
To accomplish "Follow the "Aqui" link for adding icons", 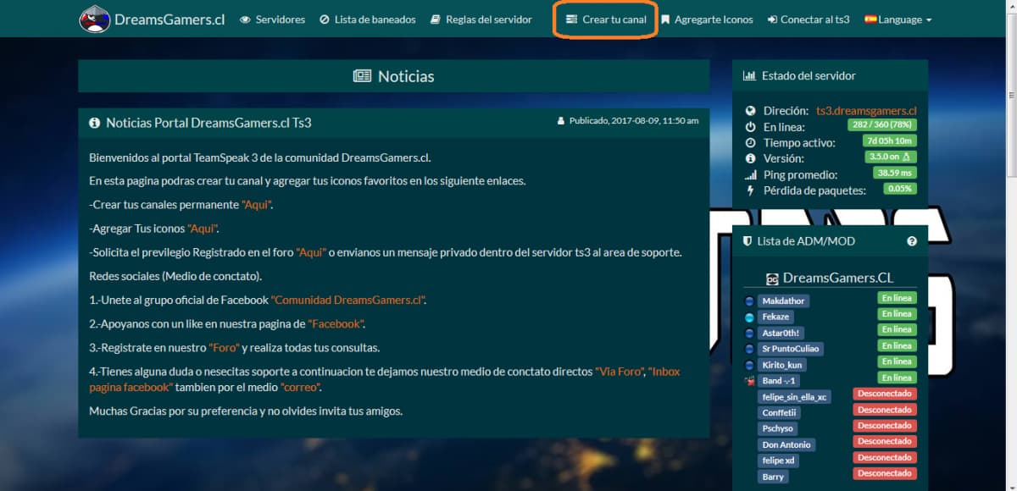I will [x=203, y=229].
